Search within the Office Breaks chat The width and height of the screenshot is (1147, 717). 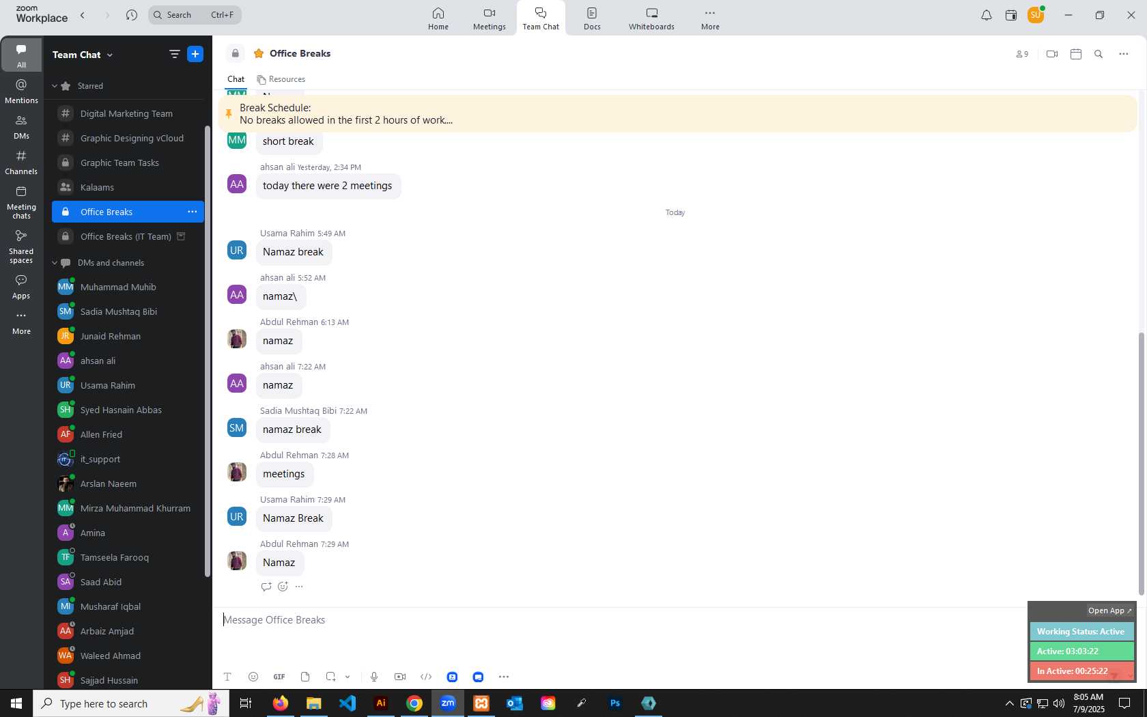click(1099, 54)
